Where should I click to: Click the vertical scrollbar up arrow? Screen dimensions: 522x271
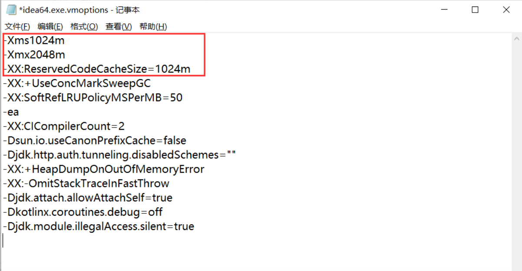coord(516,37)
